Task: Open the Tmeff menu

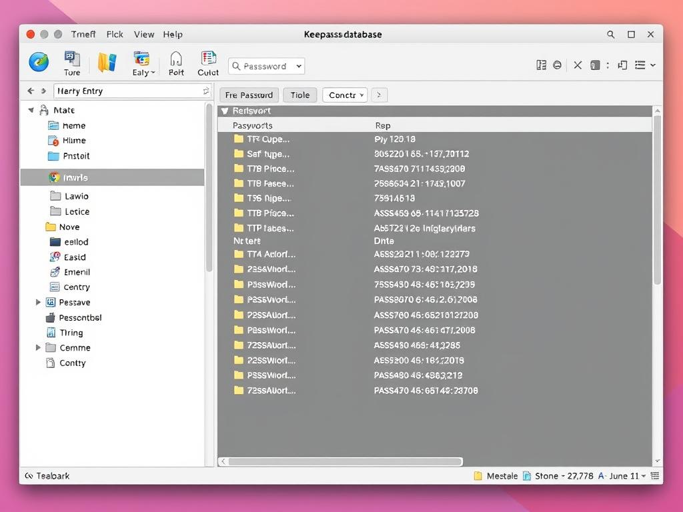Action: 83,35
